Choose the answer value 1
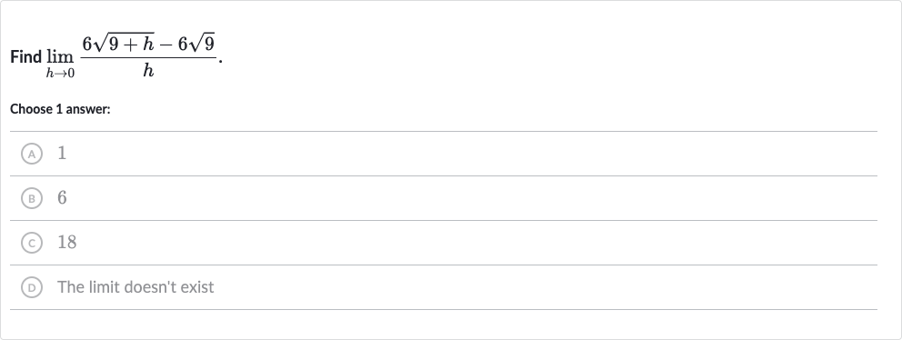The height and width of the screenshot is (340, 902). coord(62,153)
